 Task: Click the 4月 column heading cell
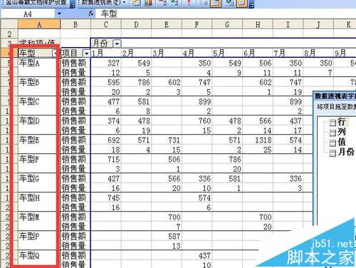pos(197,53)
